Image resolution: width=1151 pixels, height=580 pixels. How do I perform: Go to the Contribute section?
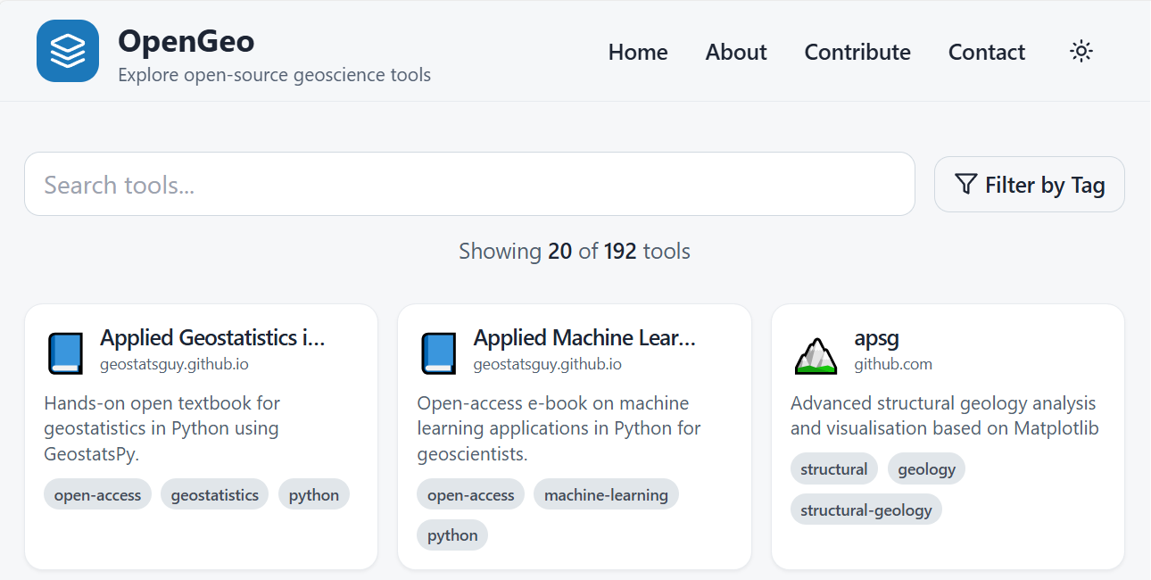pos(857,52)
